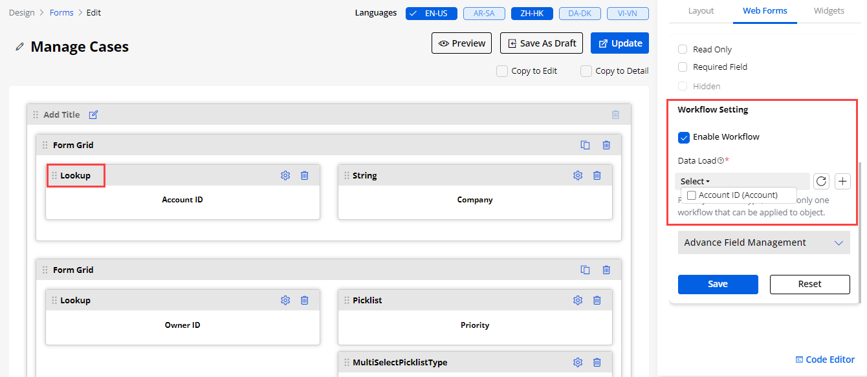Delete the second Form Grid
Viewport: 867px width, 377px height.
click(606, 270)
